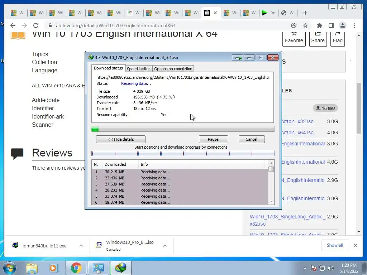Bookmark this page with the star icon
This screenshot has width=367, height=275.
click(305, 25)
